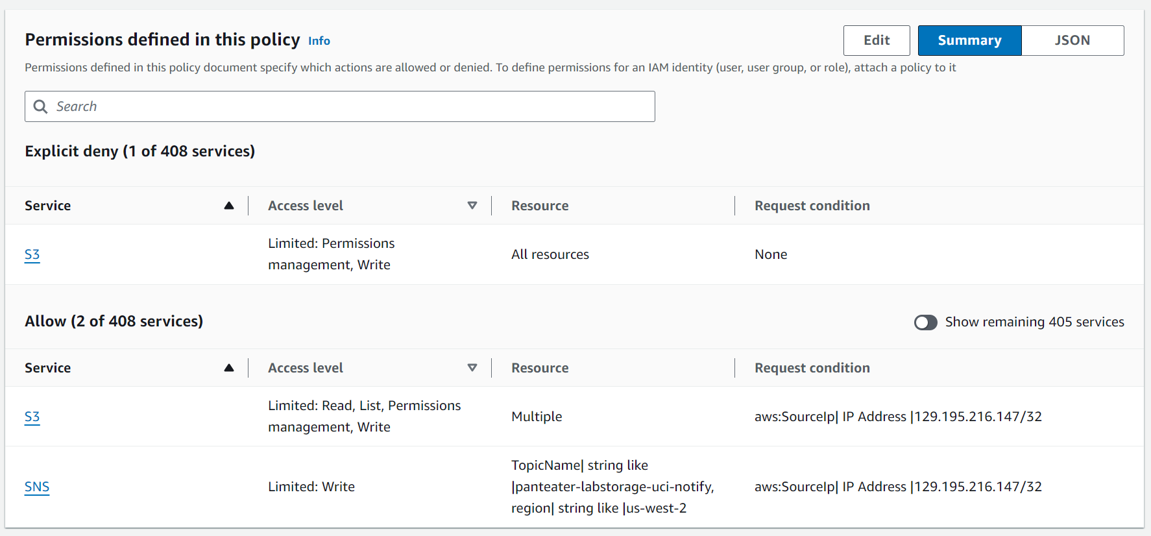The image size is (1151, 536).
Task: Click 'Explicit deny (1 of 408 services)' heading
Action: (x=140, y=151)
